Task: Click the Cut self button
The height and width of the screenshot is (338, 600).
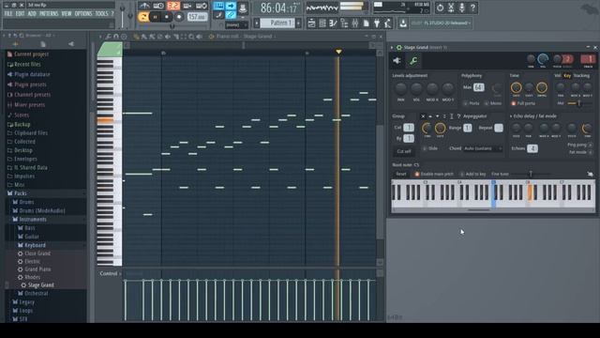Action: pos(404,151)
